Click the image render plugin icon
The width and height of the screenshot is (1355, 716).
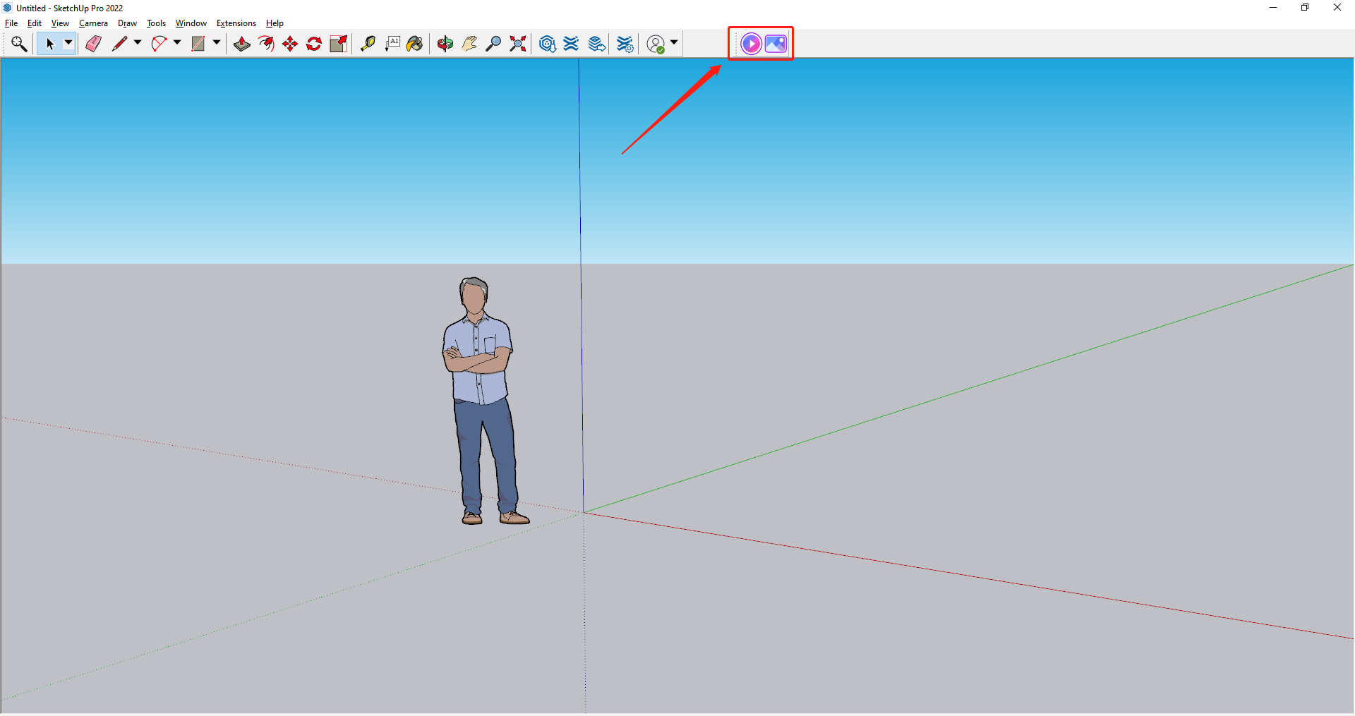click(x=776, y=44)
